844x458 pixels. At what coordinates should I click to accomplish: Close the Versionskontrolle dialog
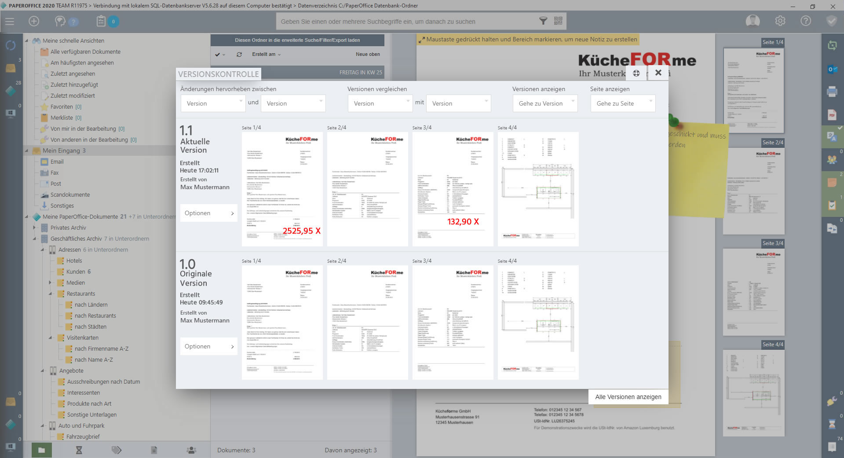pyautogui.click(x=658, y=73)
